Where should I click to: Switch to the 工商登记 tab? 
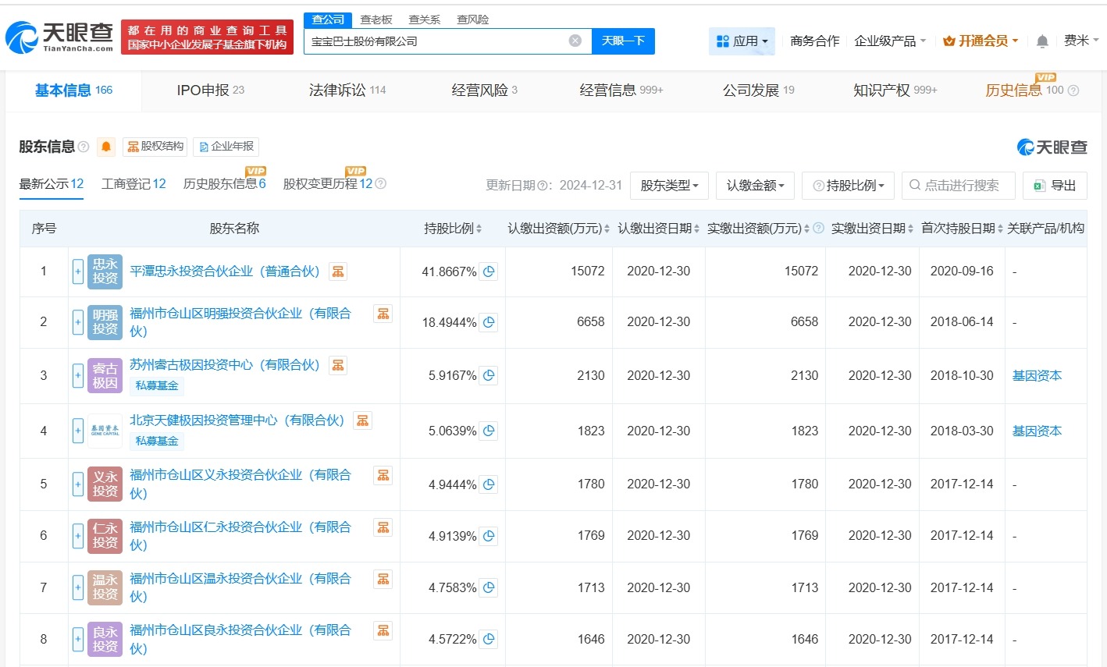pyautogui.click(x=133, y=183)
